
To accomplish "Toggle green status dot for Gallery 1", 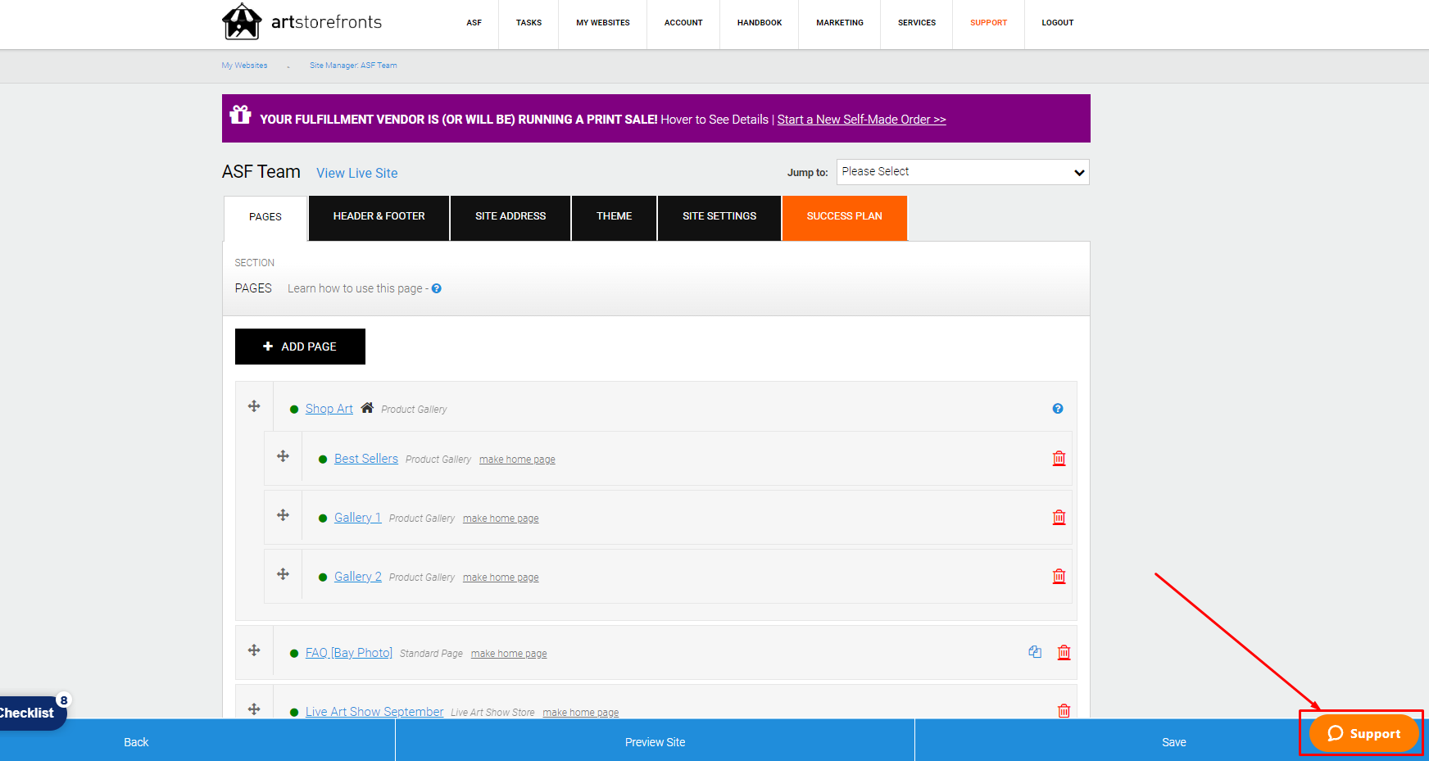I will (323, 519).
